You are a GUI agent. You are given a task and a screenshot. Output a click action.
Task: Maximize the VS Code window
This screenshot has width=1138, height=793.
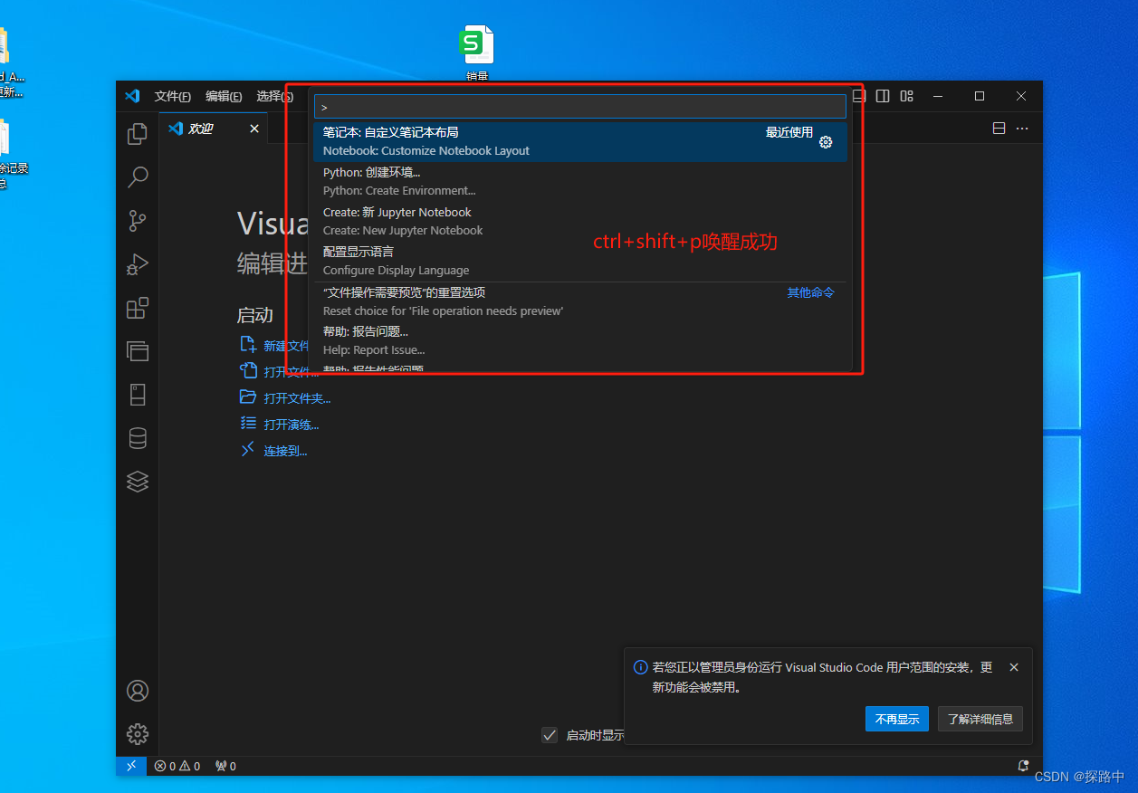pyautogui.click(x=980, y=96)
